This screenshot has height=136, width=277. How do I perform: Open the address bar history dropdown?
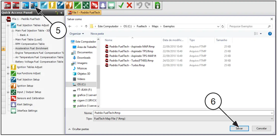click(219, 26)
